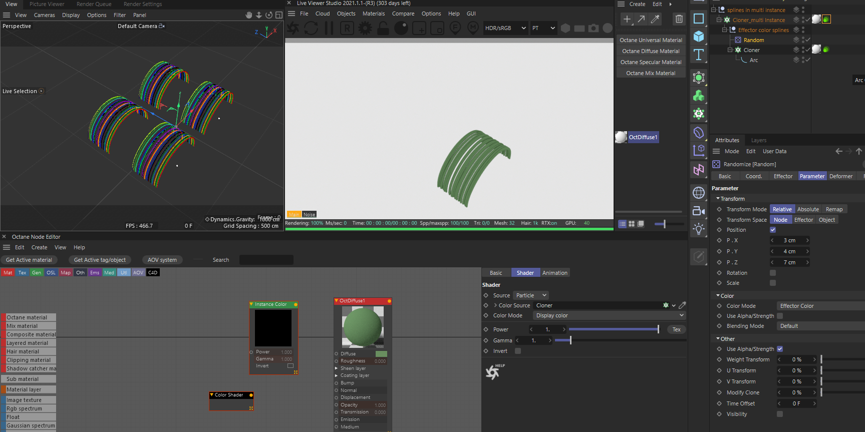Click the Get Active material button
The height and width of the screenshot is (432, 865).
[x=29, y=260]
